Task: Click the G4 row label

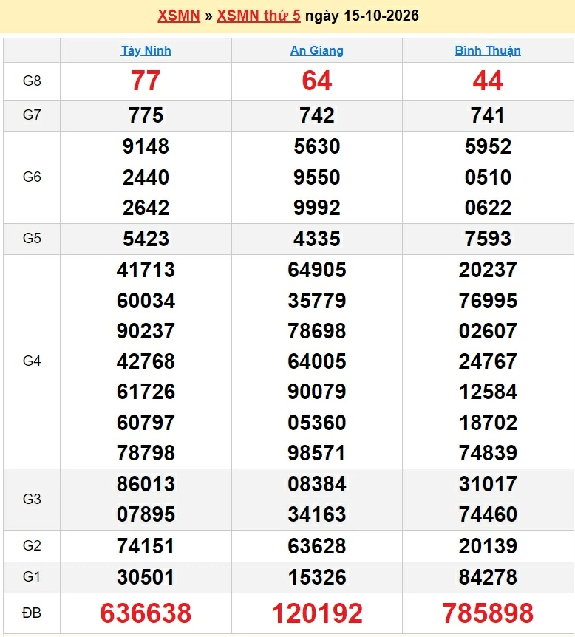Action: 32,361
